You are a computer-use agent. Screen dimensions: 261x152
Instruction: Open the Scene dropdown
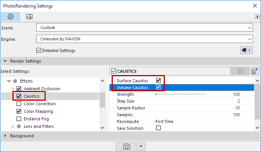point(144,28)
